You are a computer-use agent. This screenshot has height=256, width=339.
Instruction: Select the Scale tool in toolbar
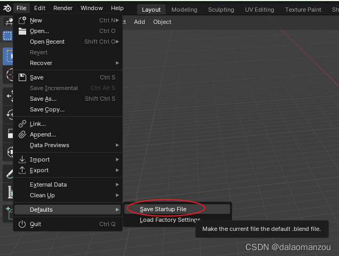(9, 133)
